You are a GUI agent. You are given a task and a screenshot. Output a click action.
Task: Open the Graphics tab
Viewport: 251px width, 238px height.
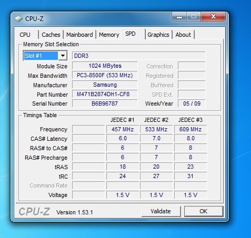[158, 35]
